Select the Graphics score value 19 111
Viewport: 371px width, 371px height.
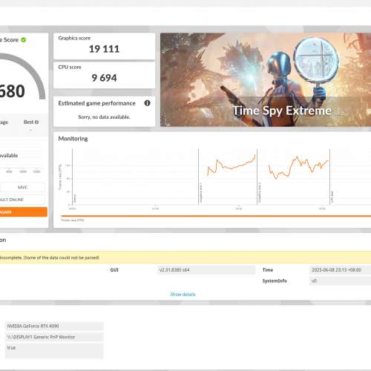[x=104, y=49]
